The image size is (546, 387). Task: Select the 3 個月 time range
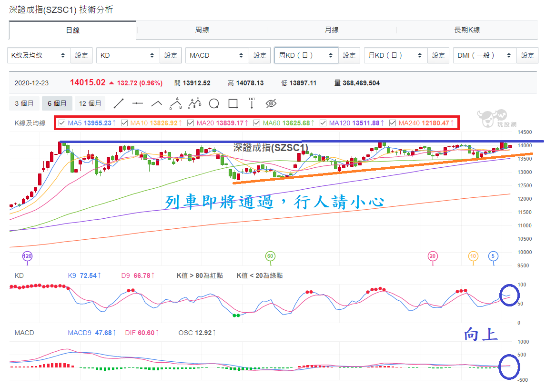[24, 103]
